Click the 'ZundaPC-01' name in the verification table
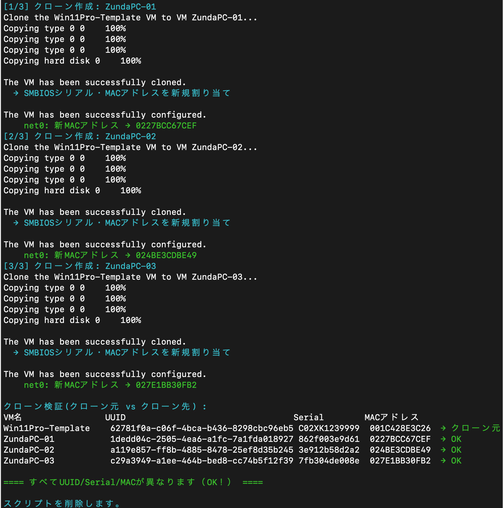The height and width of the screenshot is (508, 503). (x=29, y=439)
